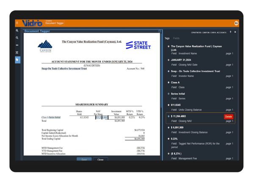Click the bullet beside Class A
This screenshot has width=254, height=182.
[168, 82]
